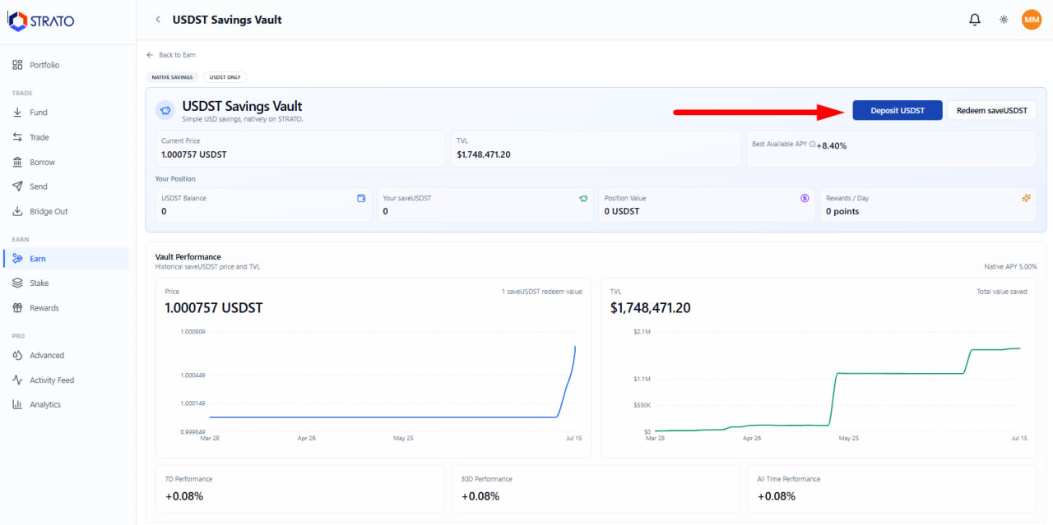
Task: Click the STRATO logo
Action: [41, 21]
